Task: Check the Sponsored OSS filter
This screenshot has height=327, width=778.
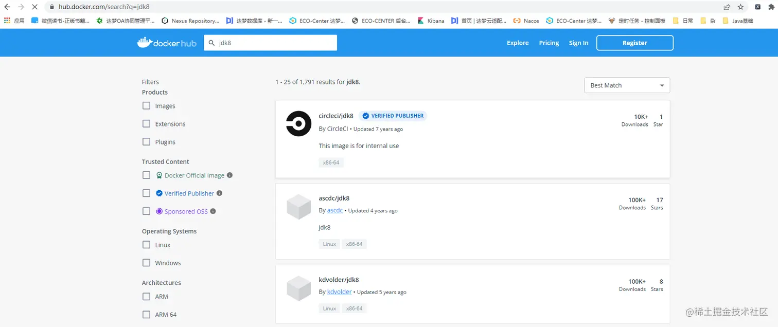Action: [x=147, y=211]
